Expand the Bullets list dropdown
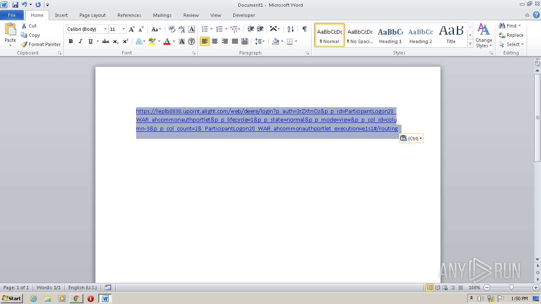Image resolution: width=541 pixels, height=304 pixels. [x=211, y=29]
